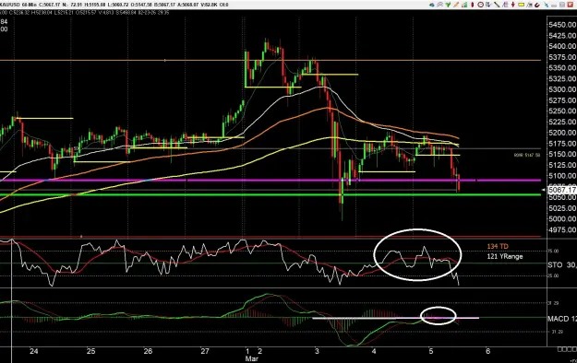Click the A:5068.07 ask value

(187, 5)
